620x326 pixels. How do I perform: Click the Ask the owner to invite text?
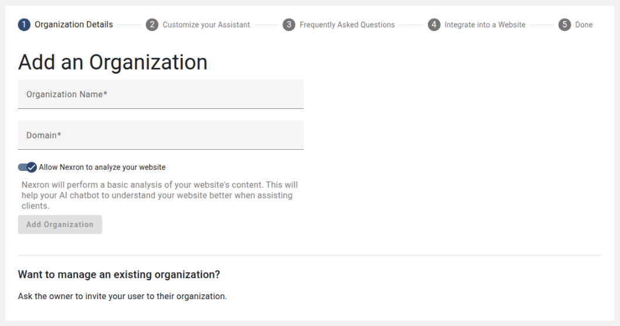point(122,296)
